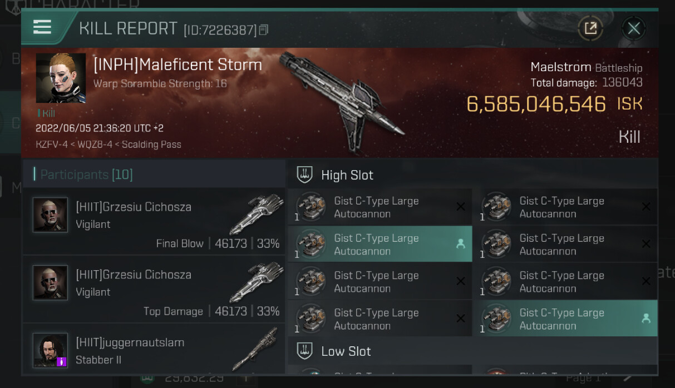The width and height of the screenshot is (675, 388).
Task: Copy the kill report ID
Action: coord(264,29)
